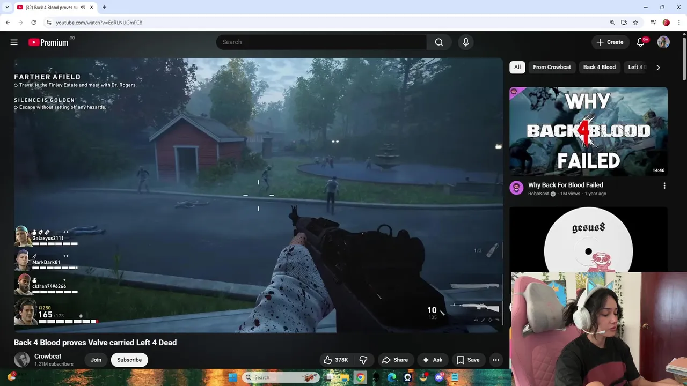This screenshot has width=687, height=386.
Task: Join the Crowbcat channel
Action: (96, 360)
